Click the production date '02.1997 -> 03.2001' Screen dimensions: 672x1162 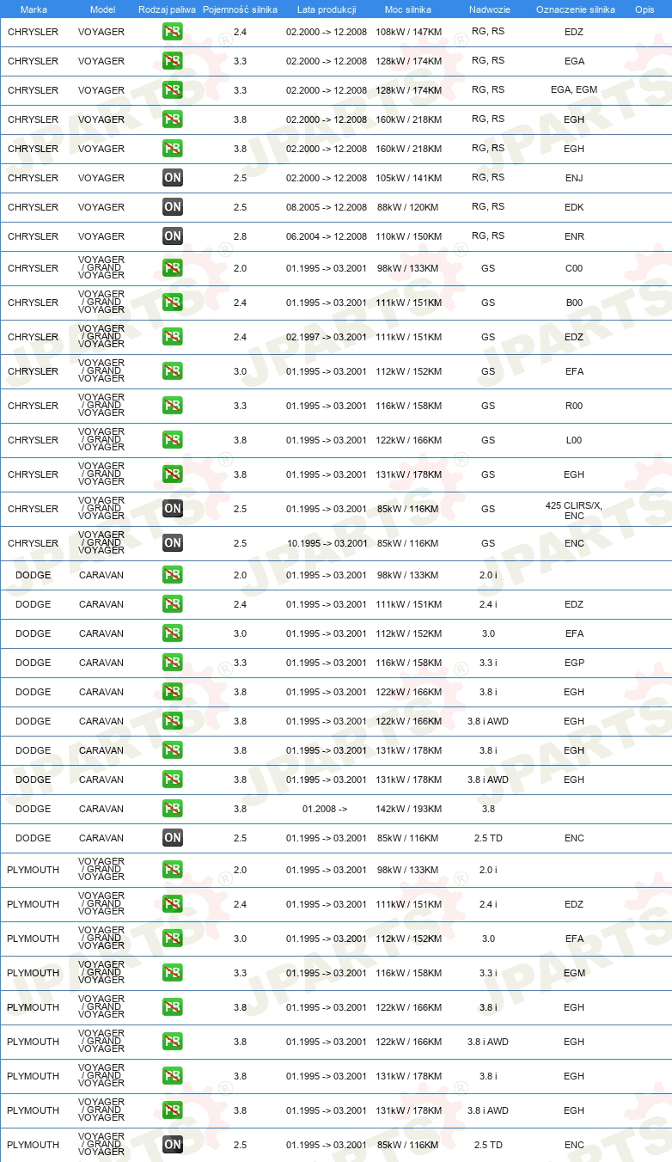[x=327, y=337]
